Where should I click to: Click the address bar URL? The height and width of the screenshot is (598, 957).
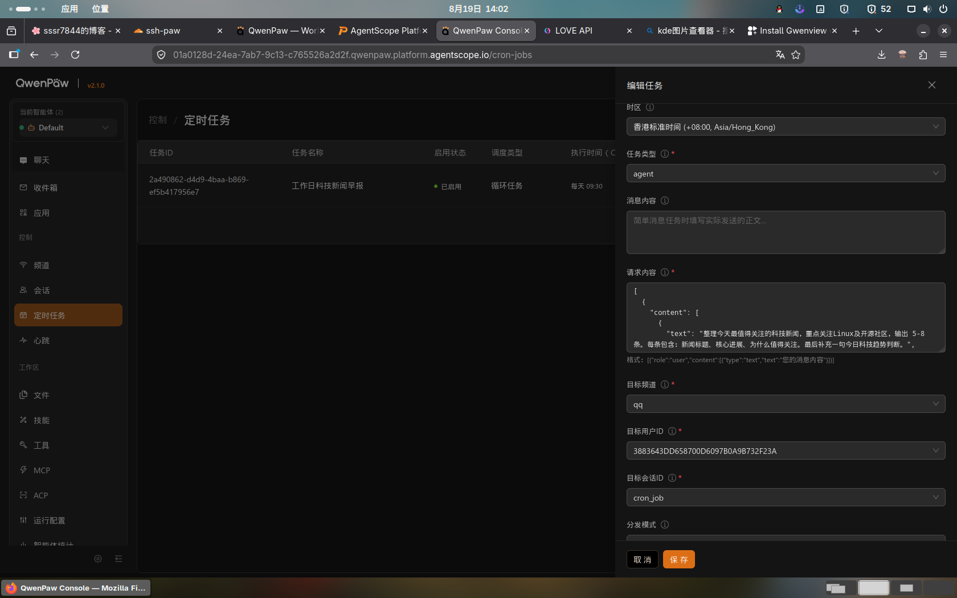353,55
